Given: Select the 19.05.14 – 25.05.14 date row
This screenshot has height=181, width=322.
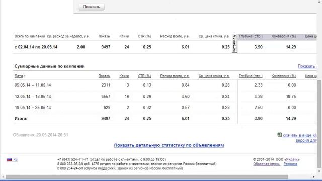Looking at the screenshot, I should pos(33,108).
